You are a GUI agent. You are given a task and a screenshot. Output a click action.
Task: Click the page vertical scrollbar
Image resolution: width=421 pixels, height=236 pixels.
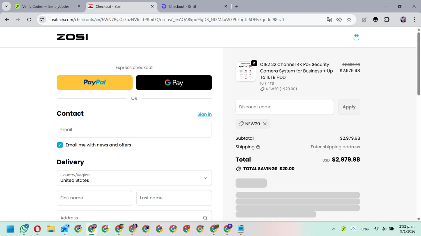click(x=419, y=64)
